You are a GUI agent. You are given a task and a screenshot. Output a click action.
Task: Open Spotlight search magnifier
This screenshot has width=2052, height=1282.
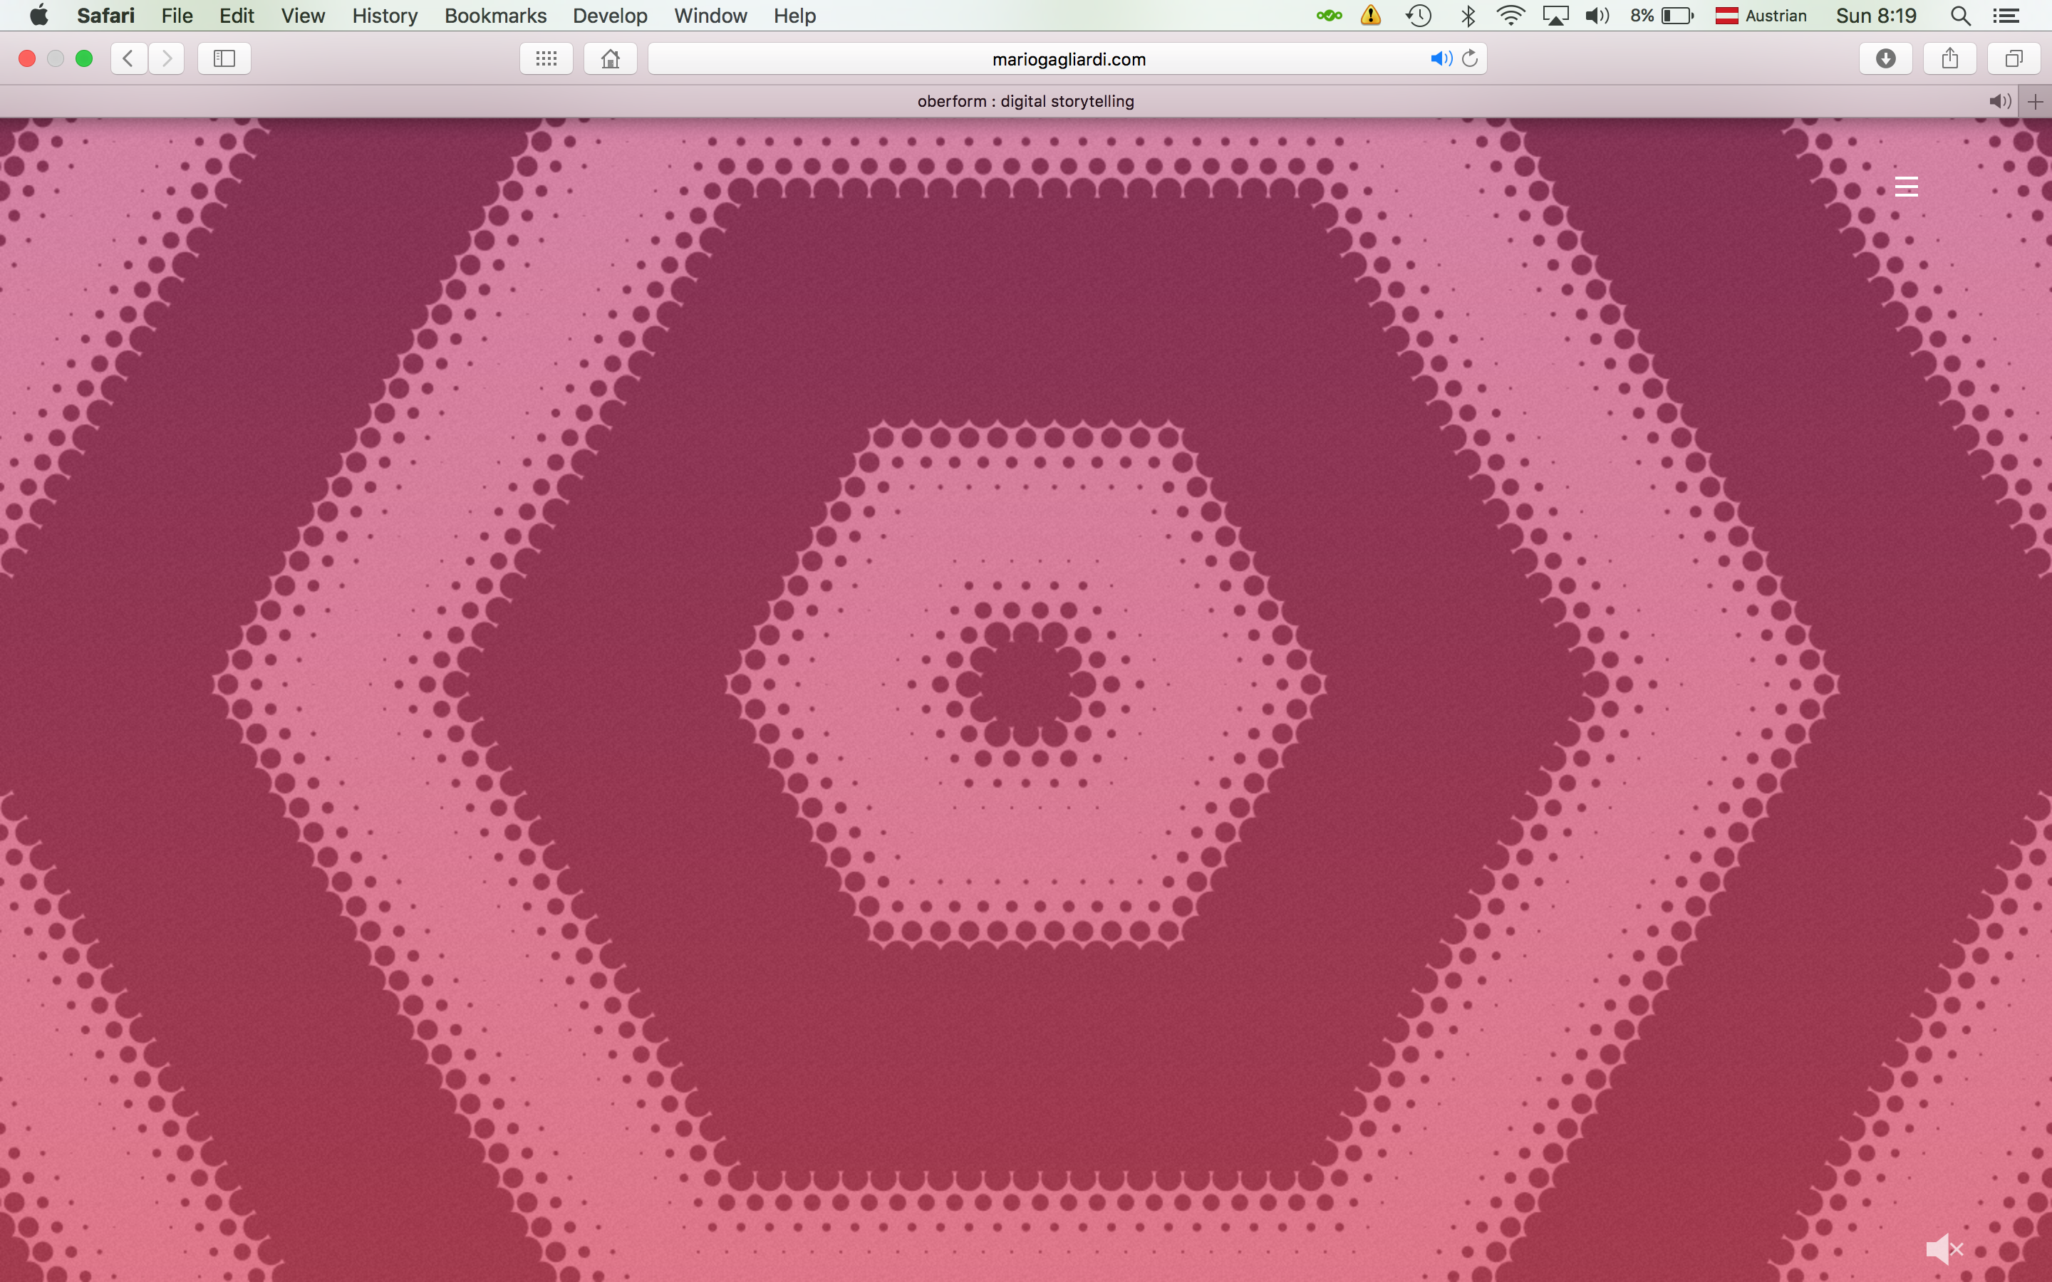pos(1960,15)
